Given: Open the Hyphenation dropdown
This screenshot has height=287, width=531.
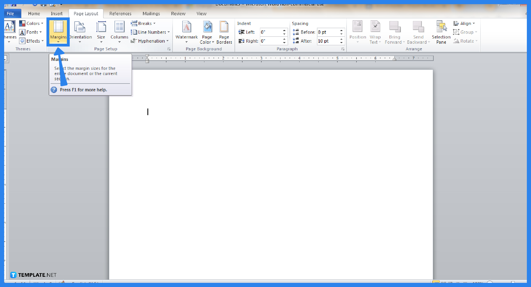Looking at the screenshot, I should pos(150,41).
